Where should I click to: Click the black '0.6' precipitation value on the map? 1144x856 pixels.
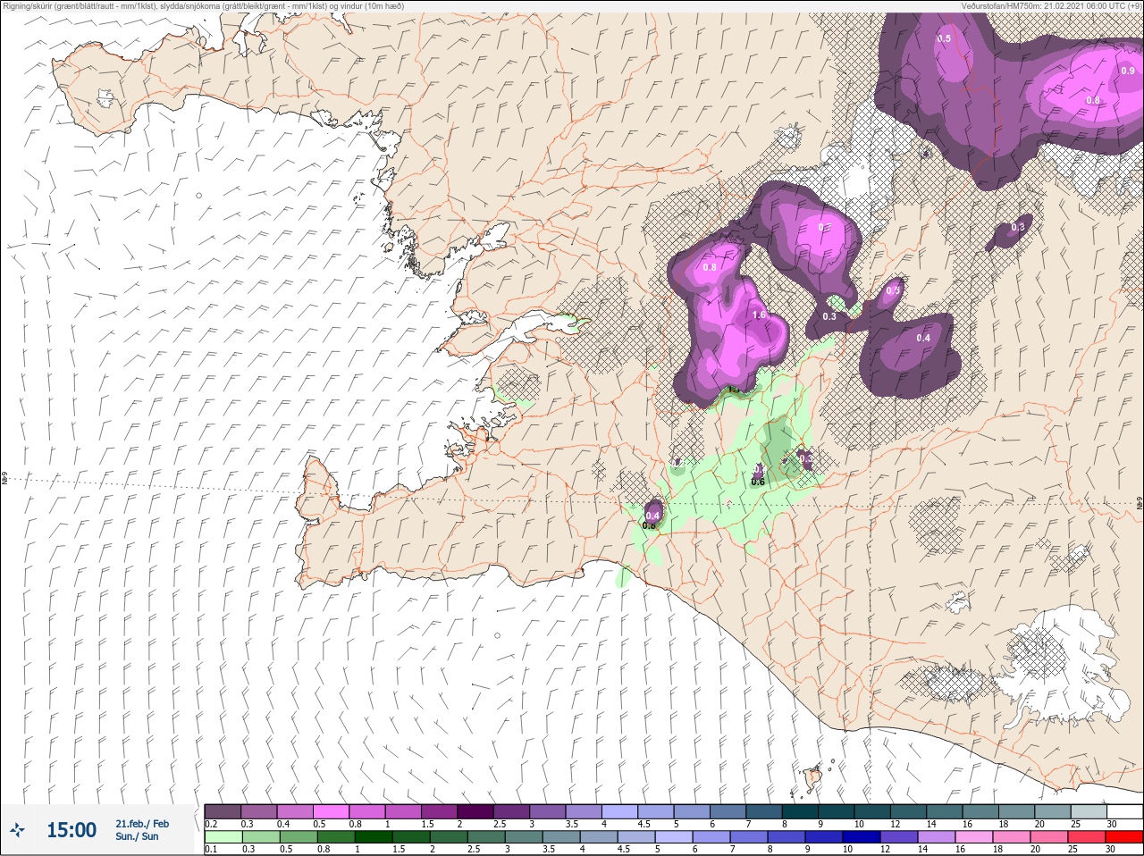(758, 482)
